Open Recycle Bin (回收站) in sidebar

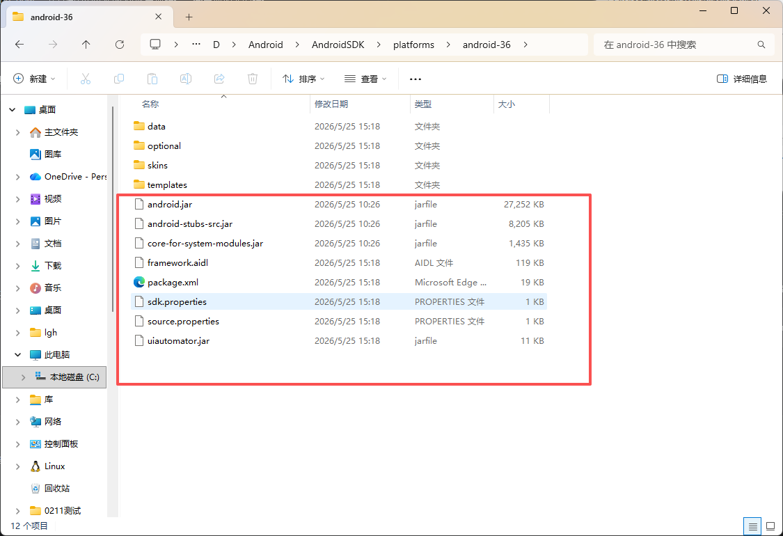tap(50, 489)
